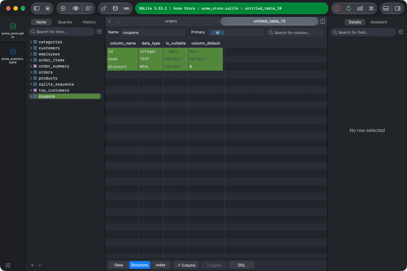Toggle the bottom console panel icon
Screen dimensions: 407x271
pos(386,8)
